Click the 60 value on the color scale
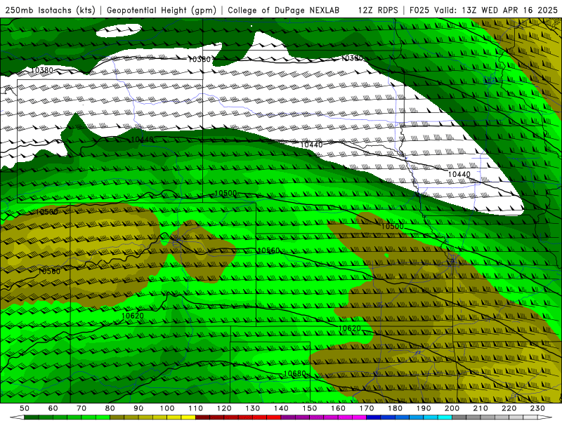 click(53, 408)
